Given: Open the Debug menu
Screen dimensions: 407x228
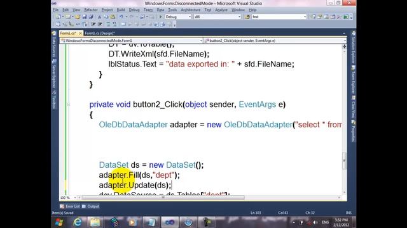Looking at the screenshot, I should (x=134, y=10).
